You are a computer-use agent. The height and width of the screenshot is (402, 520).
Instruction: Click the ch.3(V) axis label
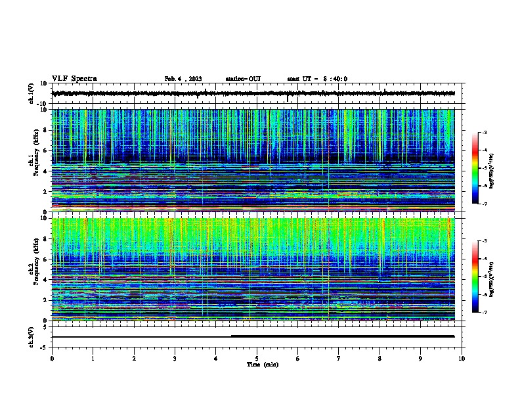32,337
